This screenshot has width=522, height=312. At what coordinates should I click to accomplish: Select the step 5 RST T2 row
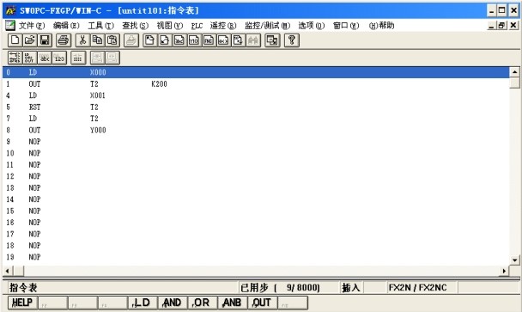tap(256, 107)
